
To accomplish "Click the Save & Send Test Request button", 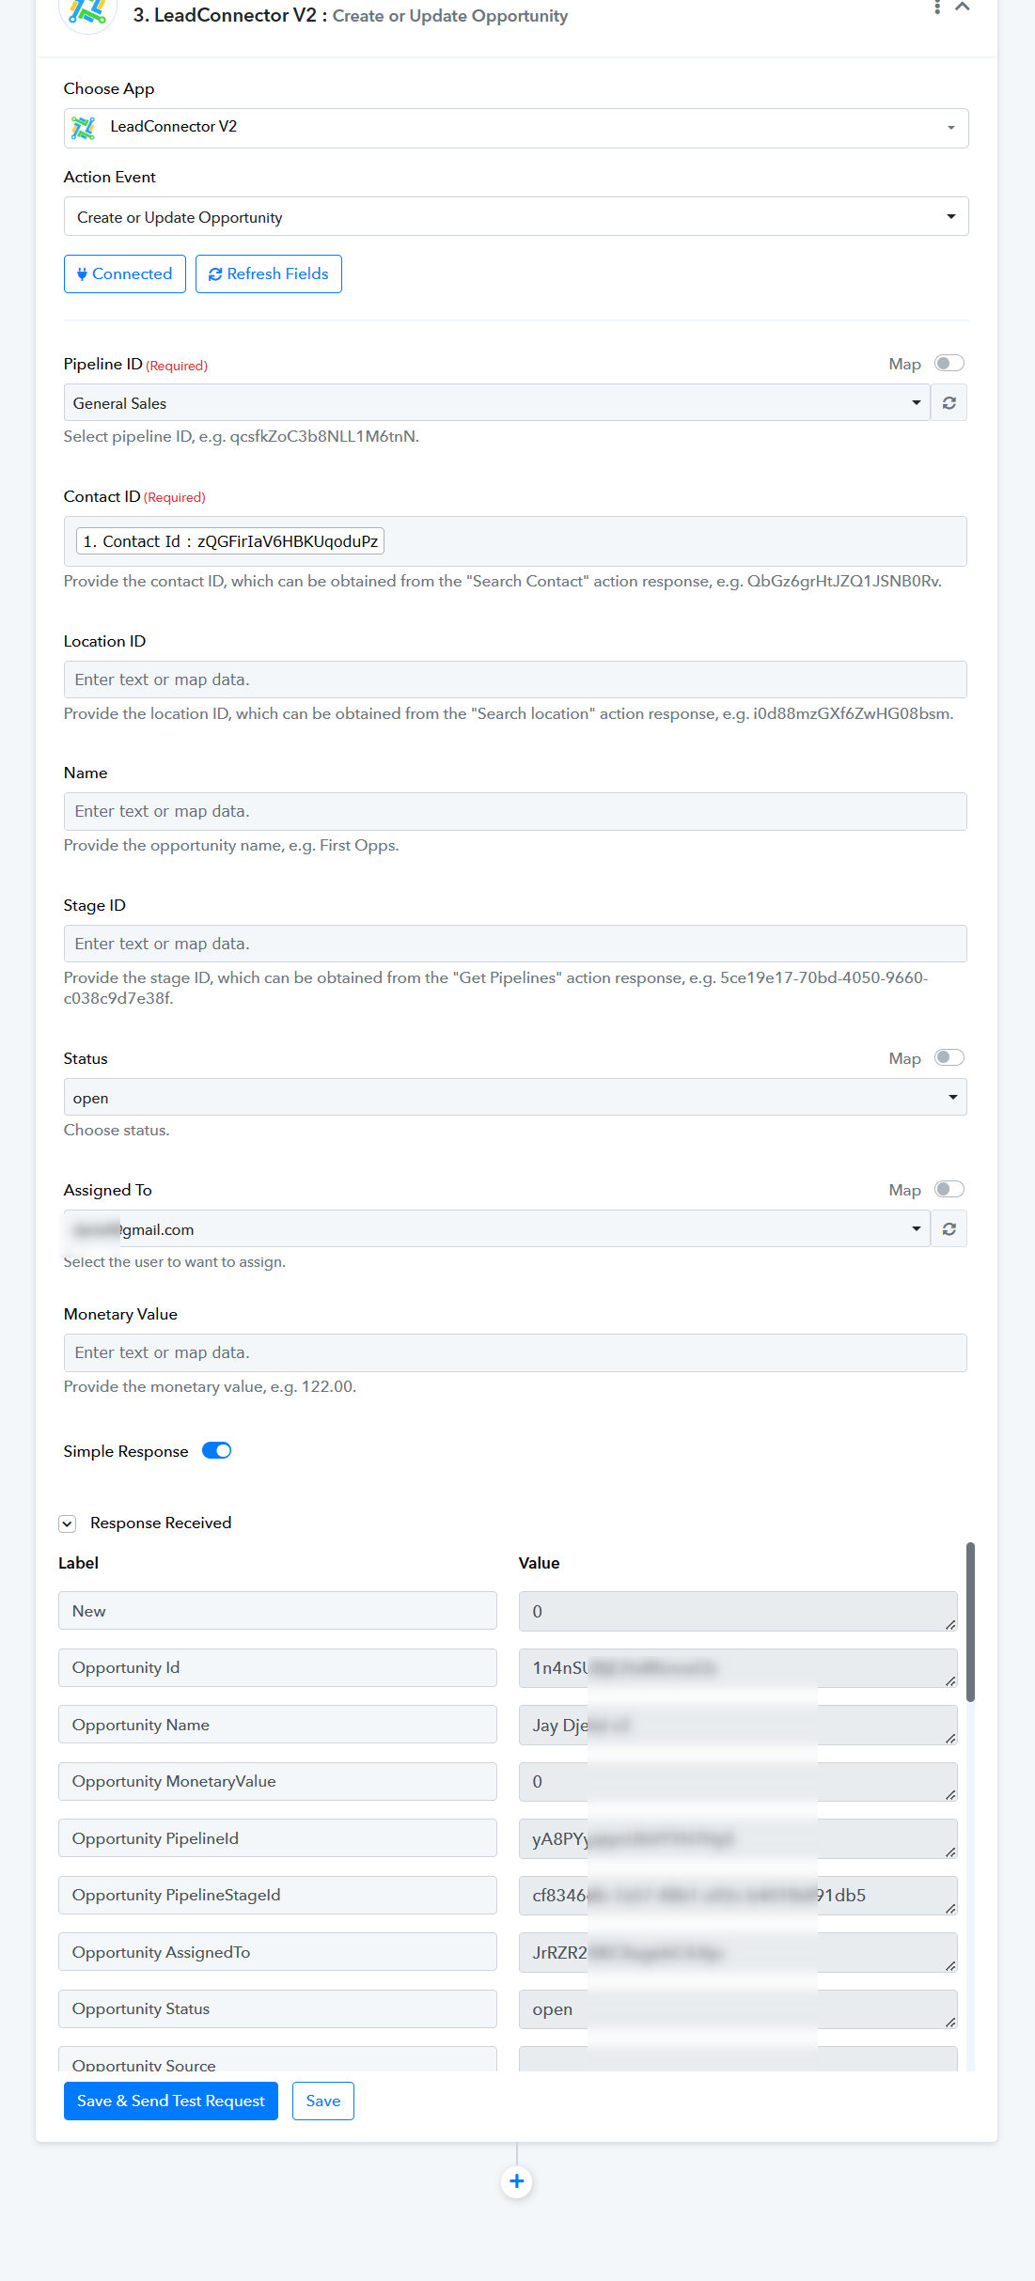I will (171, 2101).
